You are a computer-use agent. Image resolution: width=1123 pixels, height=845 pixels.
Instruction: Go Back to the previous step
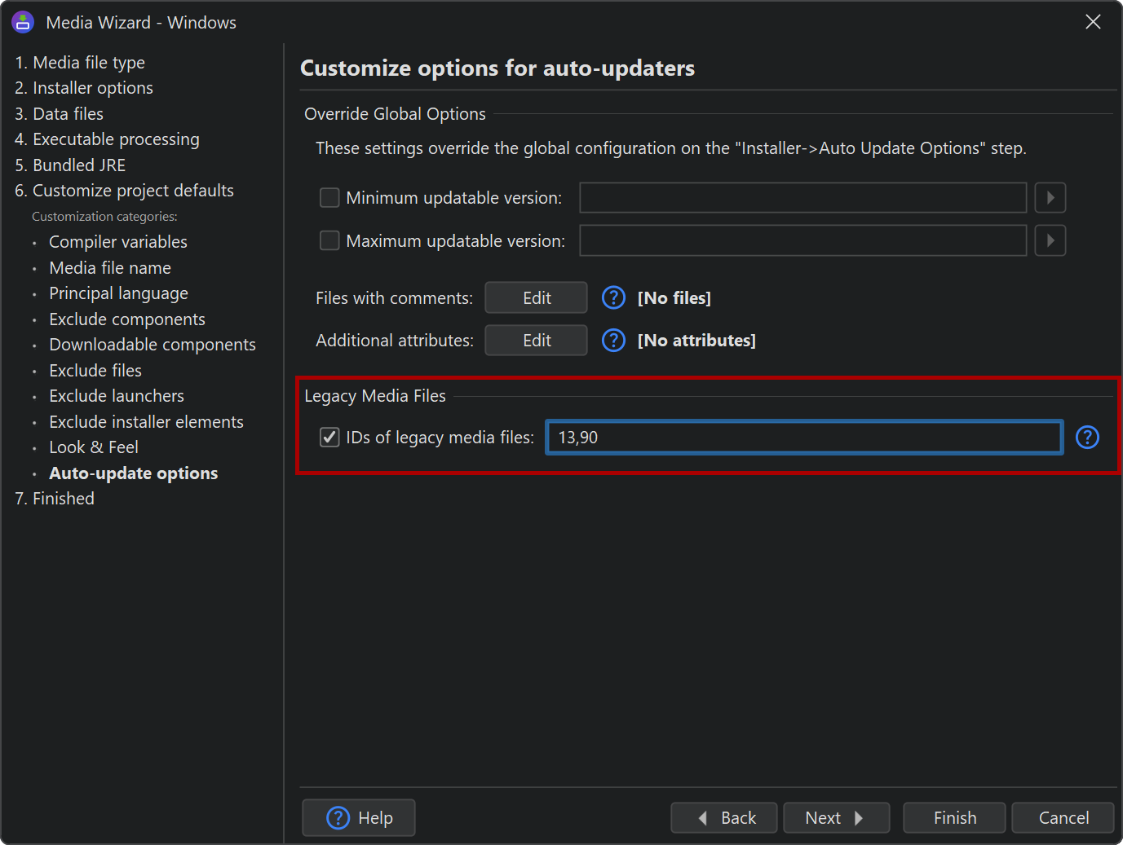(723, 818)
